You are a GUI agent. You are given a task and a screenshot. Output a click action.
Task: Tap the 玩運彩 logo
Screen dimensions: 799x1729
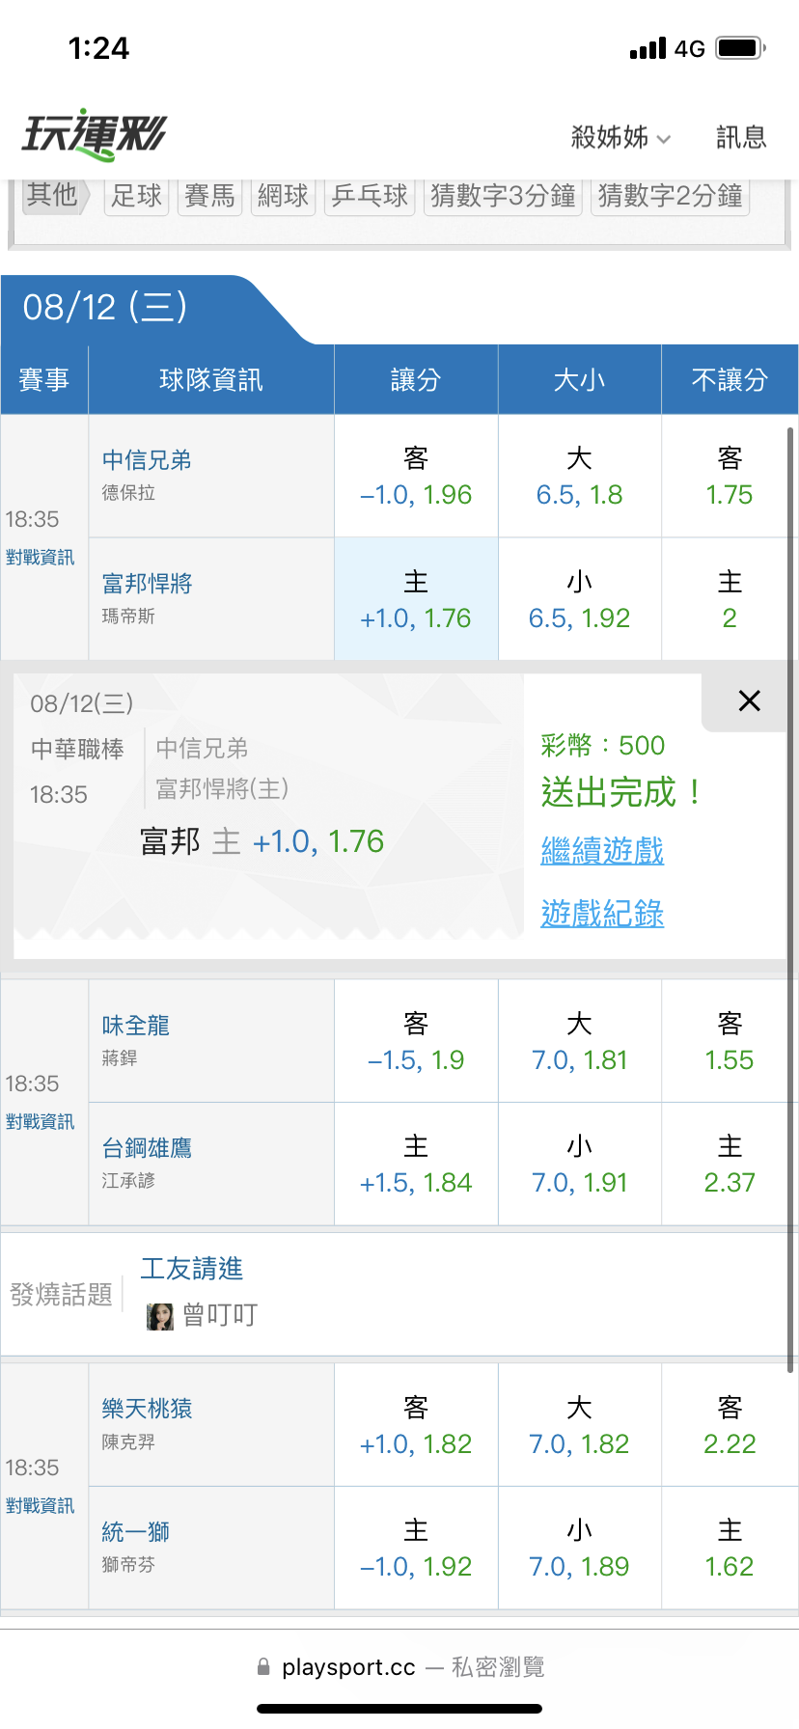95,135
